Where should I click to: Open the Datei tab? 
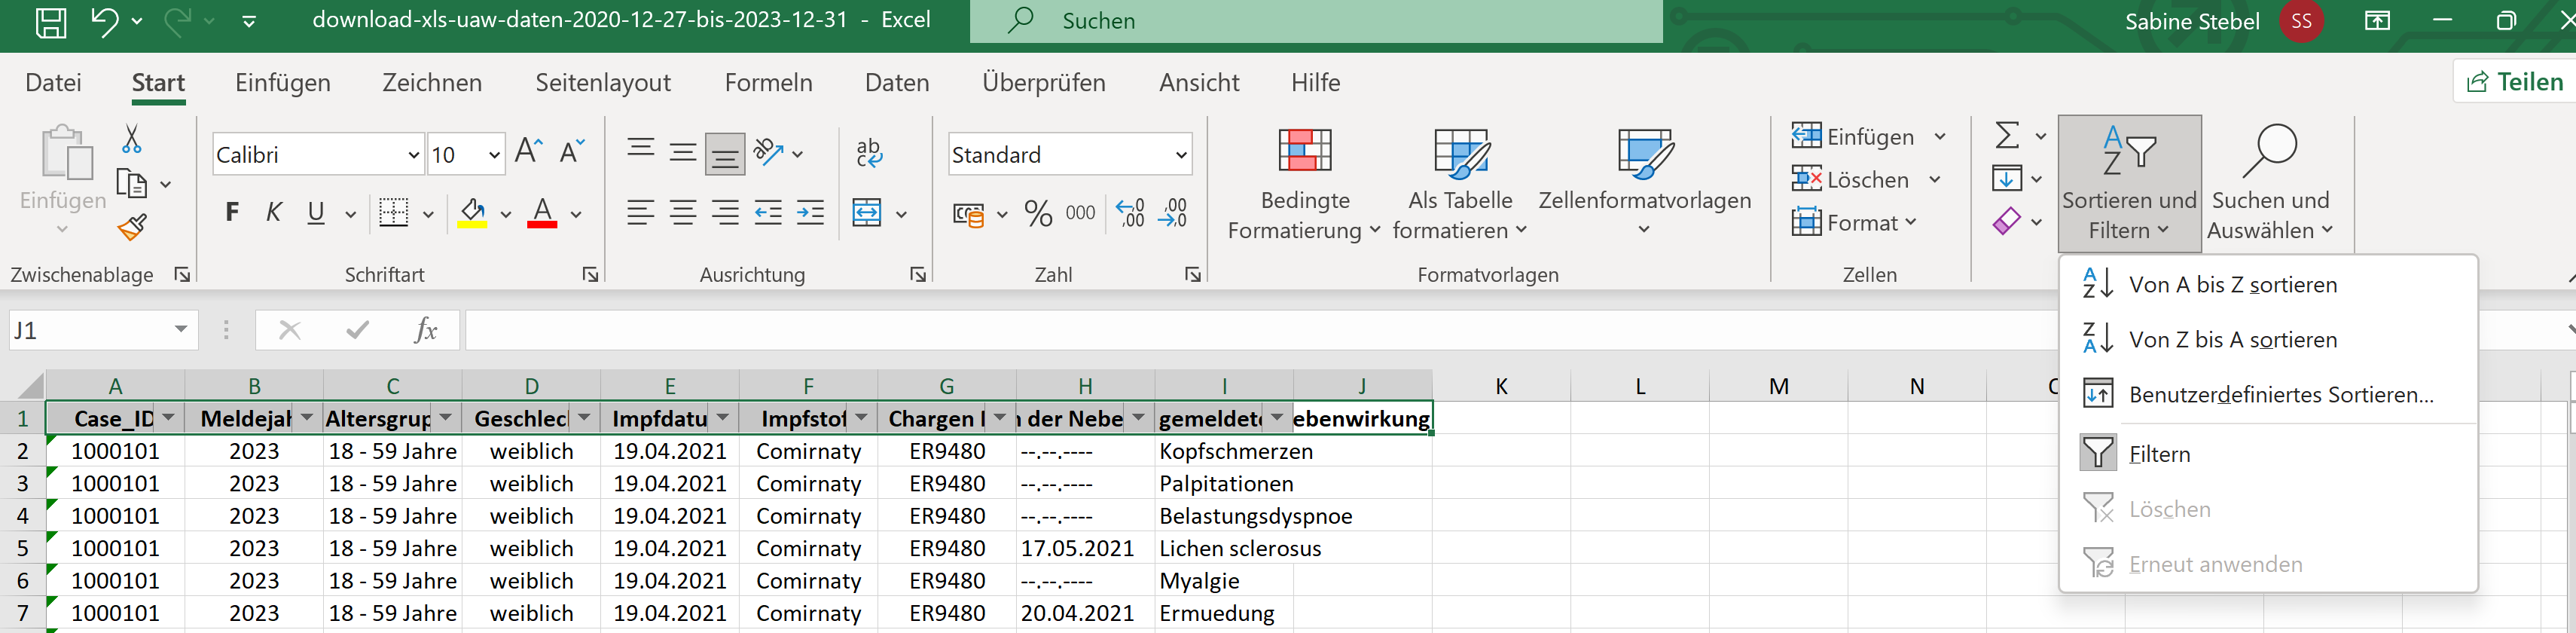(x=54, y=82)
